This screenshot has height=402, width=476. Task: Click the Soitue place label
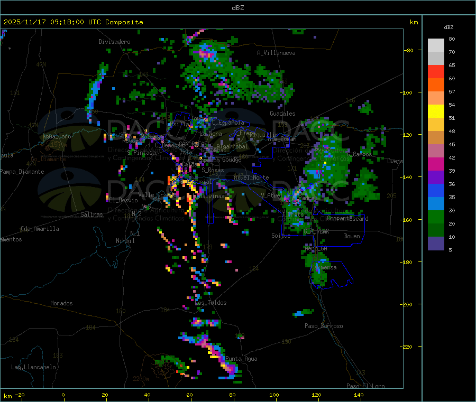point(281,236)
